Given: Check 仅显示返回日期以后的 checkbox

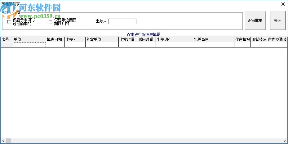Looking at the screenshot, I should (x=51, y=22).
